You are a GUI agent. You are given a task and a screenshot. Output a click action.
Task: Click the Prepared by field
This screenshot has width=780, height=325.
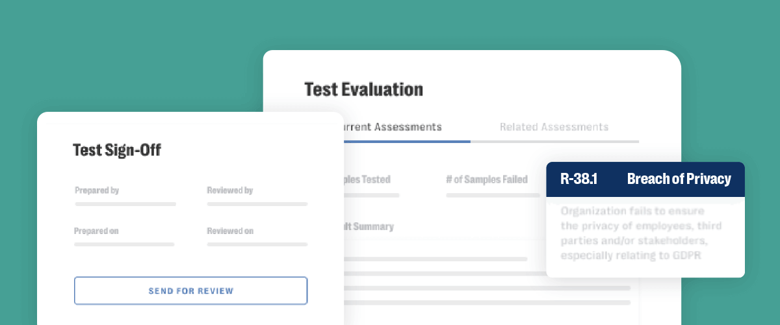[125, 204]
